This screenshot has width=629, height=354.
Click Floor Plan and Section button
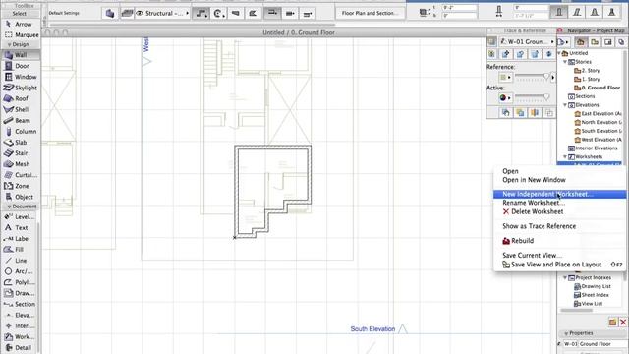click(x=370, y=13)
